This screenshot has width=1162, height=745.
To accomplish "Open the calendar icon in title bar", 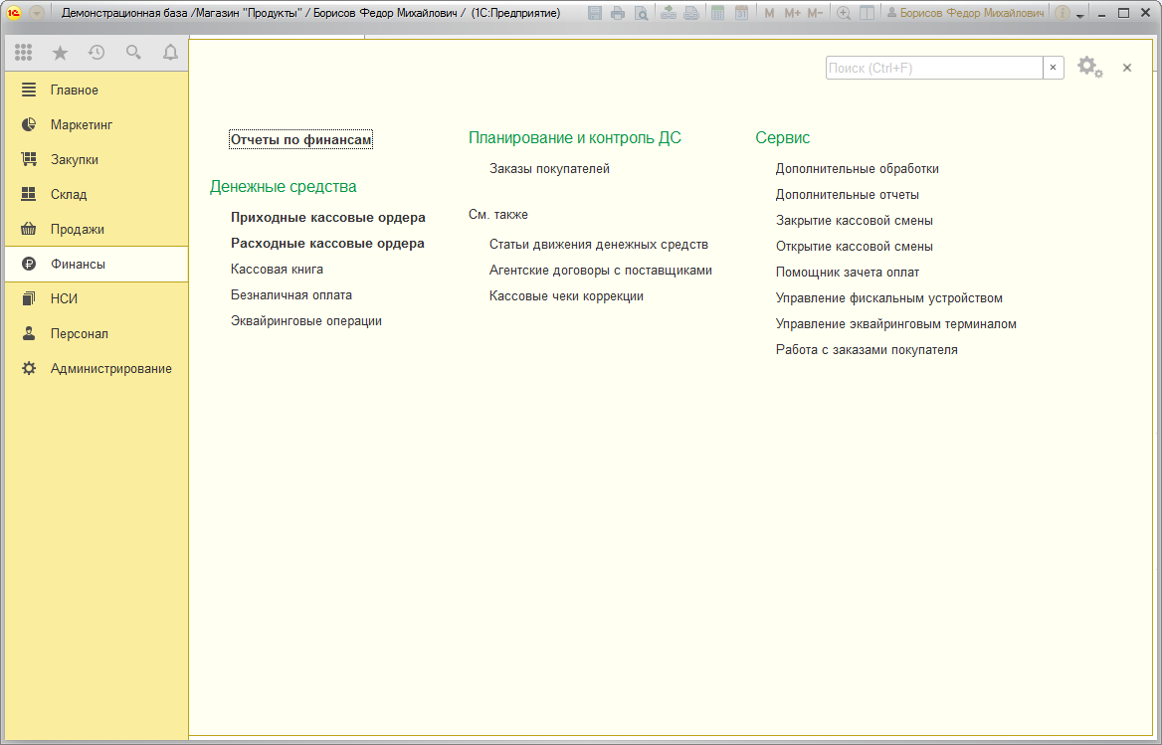I will pos(741,13).
